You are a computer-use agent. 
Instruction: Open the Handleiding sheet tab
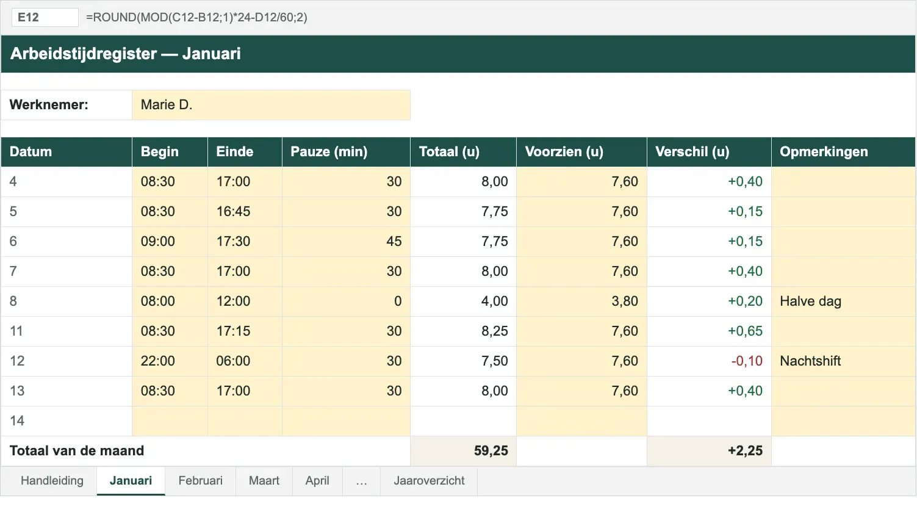[x=52, y=481]
